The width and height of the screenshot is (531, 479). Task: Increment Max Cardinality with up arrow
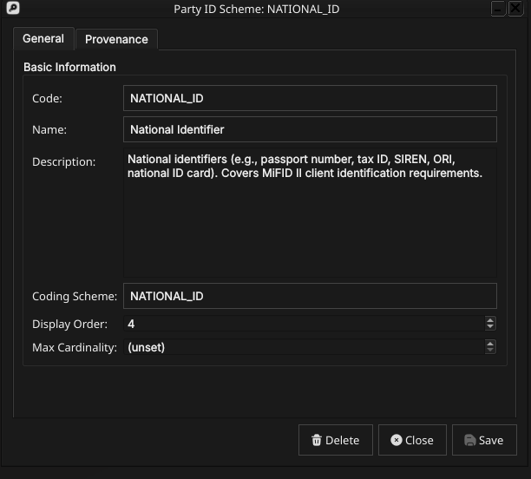pos(490,343)
